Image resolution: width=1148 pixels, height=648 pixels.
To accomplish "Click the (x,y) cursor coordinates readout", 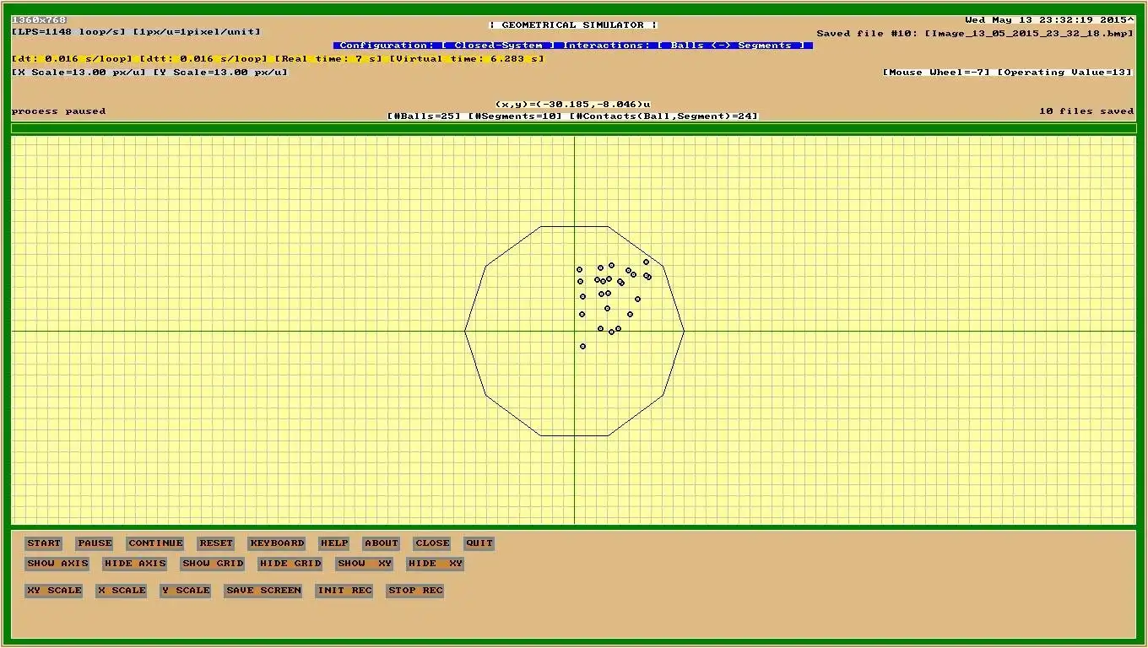I will coord(573,105).
